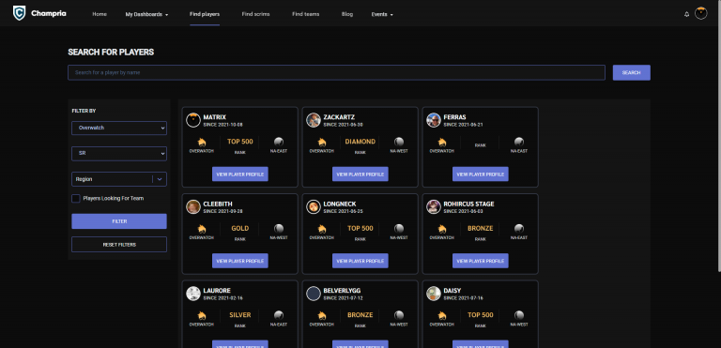Click Cleebith's profile avatar
The height and width of the screenshot is (348, 721).
tap(193, 206)
